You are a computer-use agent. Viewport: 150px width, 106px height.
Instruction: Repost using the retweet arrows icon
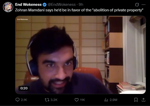(47, 100)
